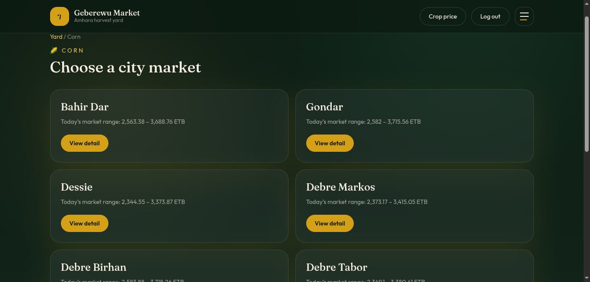This screenshot has height=282, width=590.
Task: Click Dessie market range 2,344.55 – 3,373.87 ETB
Action: [123, 202]
